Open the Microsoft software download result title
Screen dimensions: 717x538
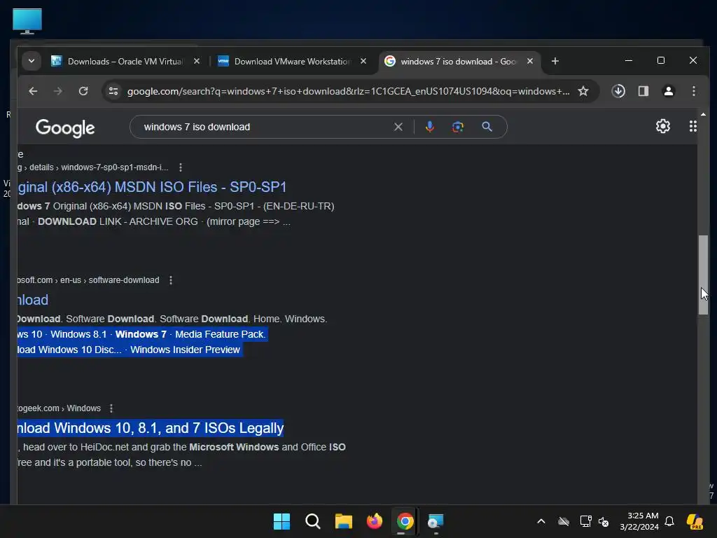[x=32, y=300]
